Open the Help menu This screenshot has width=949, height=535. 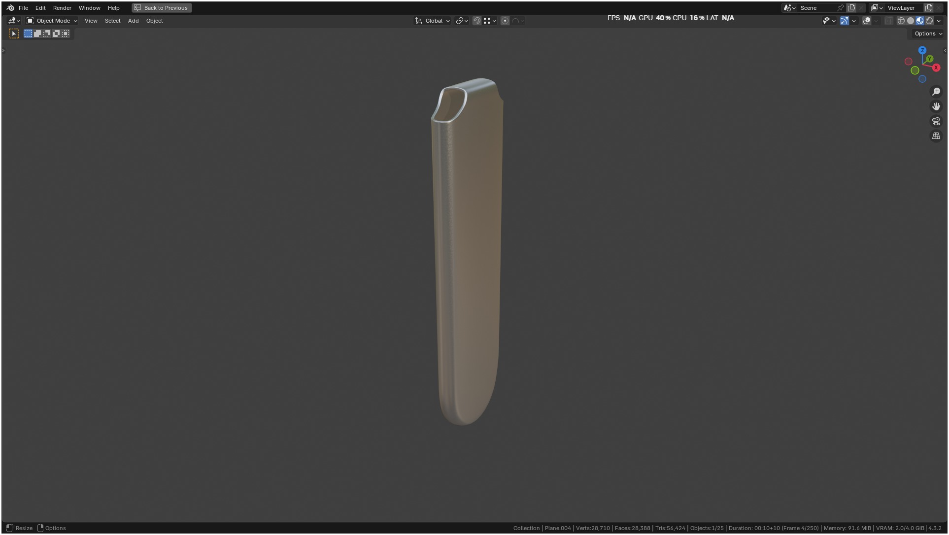point(113,8)
